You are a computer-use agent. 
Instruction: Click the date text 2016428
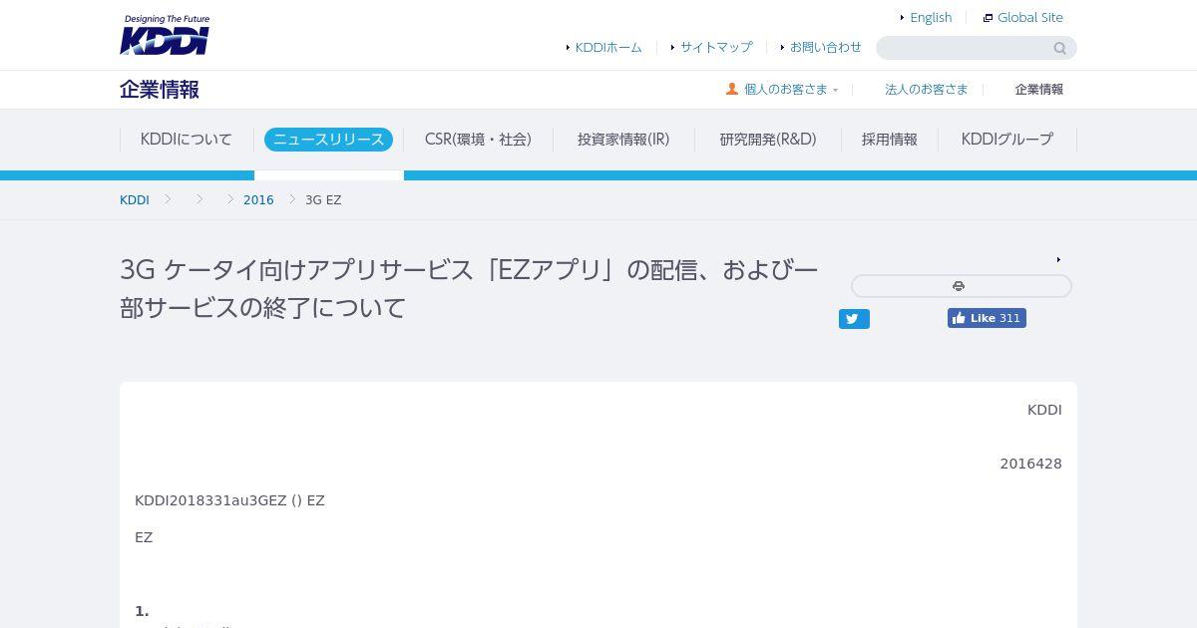coord(1030,464)
